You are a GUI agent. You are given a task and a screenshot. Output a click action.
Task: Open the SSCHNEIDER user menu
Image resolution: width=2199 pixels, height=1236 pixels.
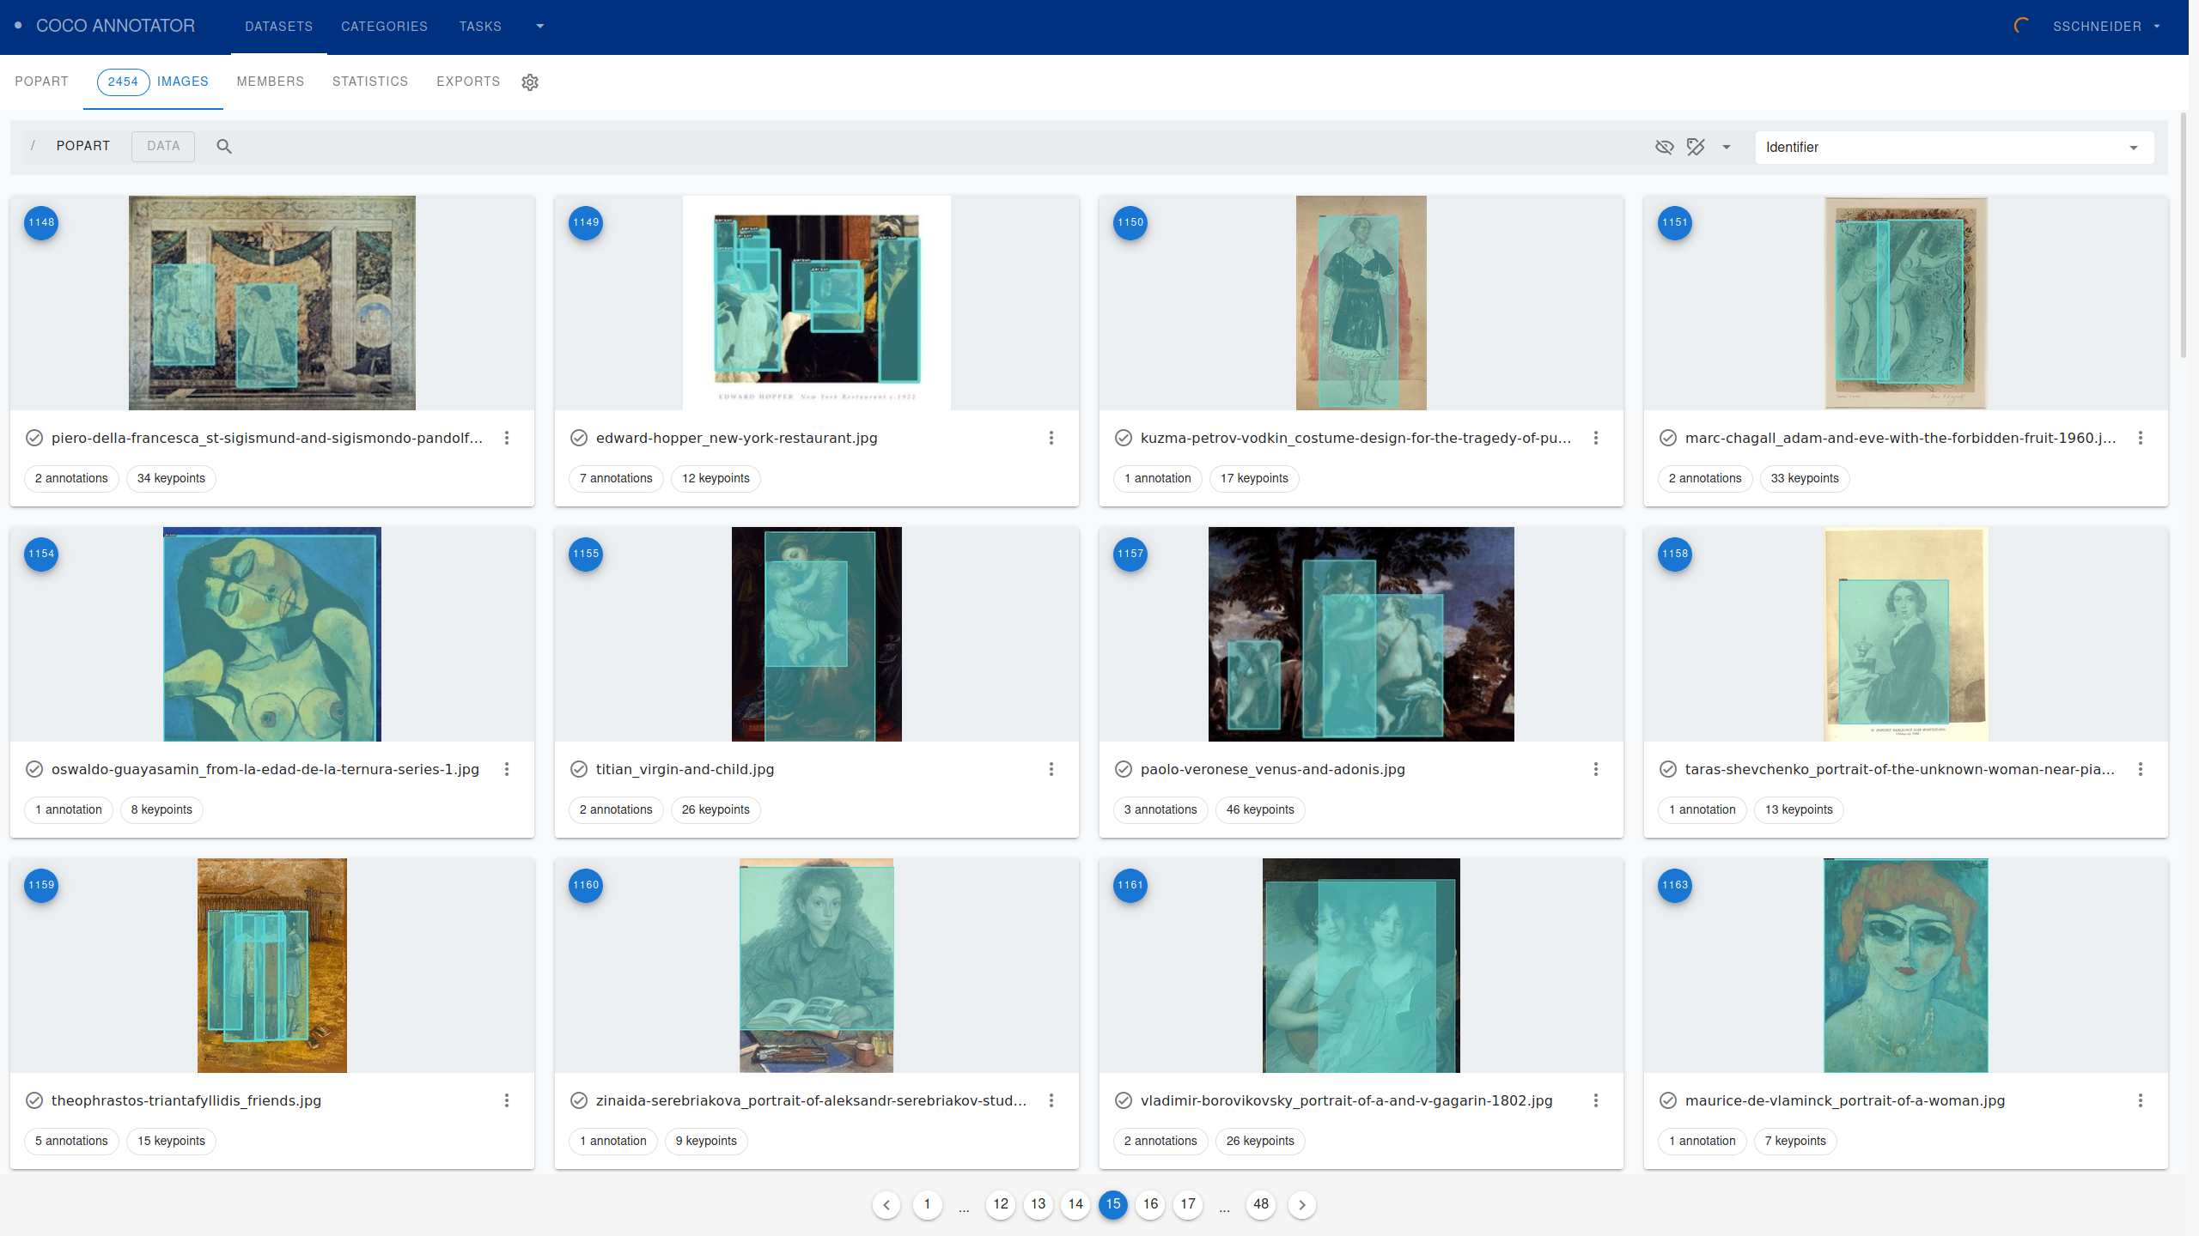pos(2106,27)
